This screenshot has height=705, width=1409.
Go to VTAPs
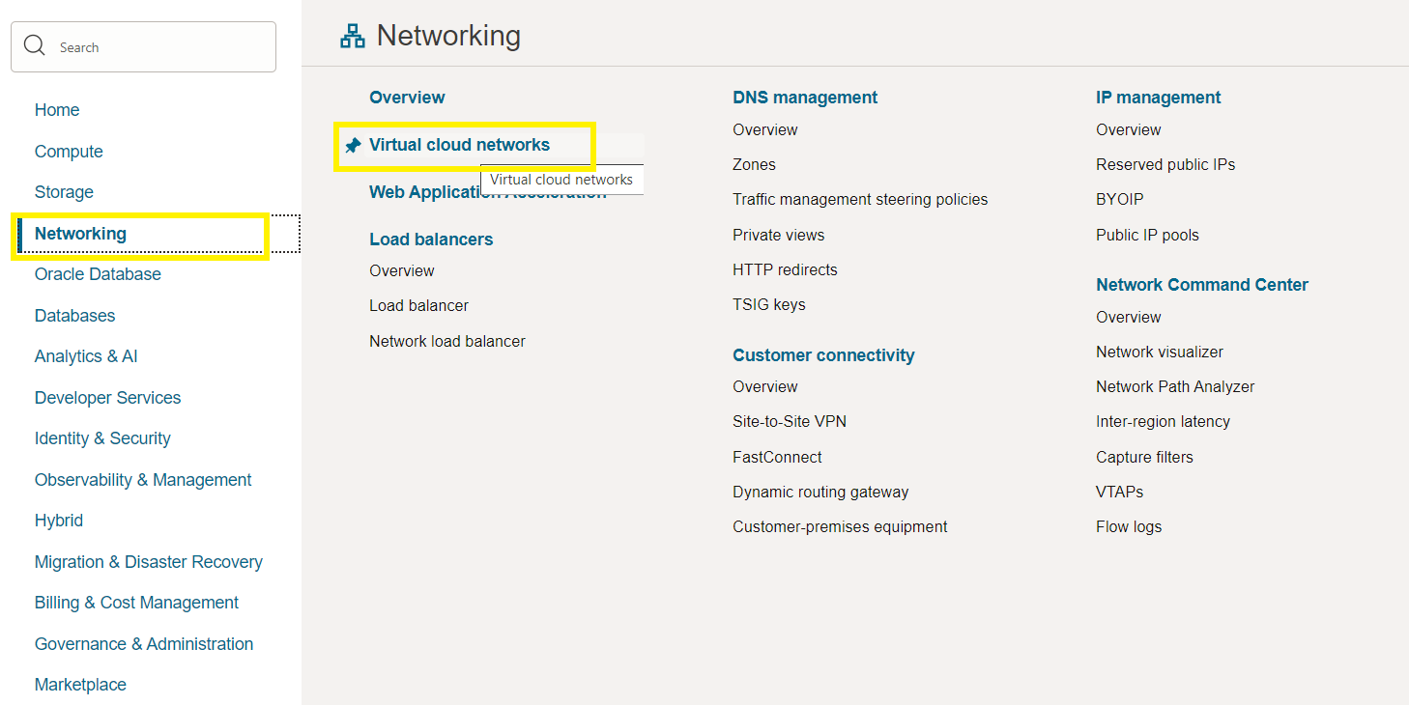[x=1119, y=492]
